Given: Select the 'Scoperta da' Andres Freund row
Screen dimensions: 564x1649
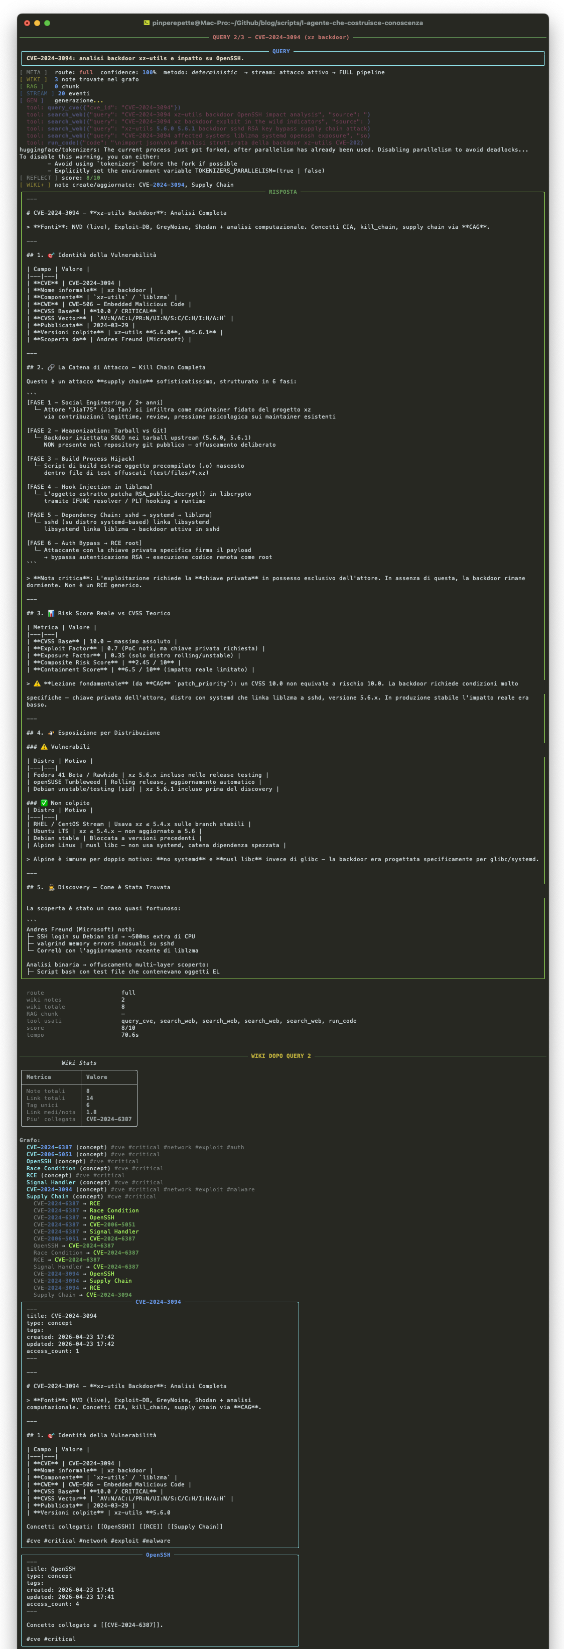Looking at the screenshot, I should pos(109,339).
